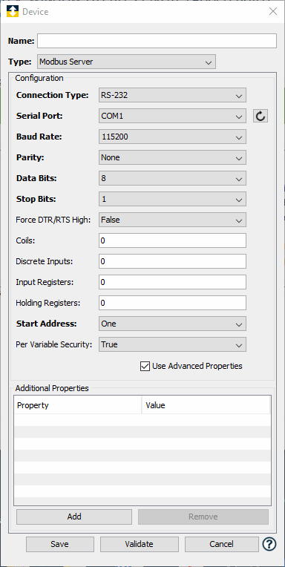The height and width of the screenshot is (567, 285).
Task: Click the Device app logo icon
Action: [x=13, y=12]
